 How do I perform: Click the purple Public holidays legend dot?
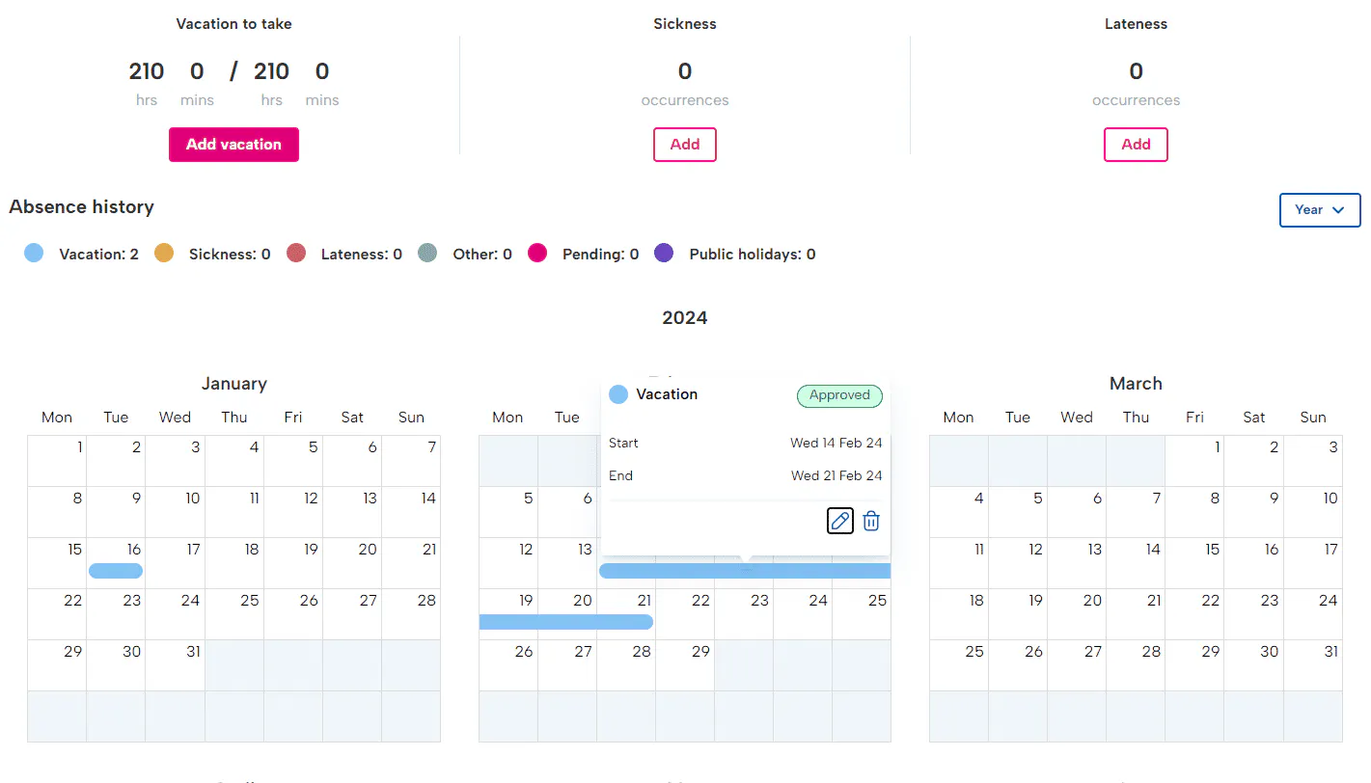click(x=664, y=254)
